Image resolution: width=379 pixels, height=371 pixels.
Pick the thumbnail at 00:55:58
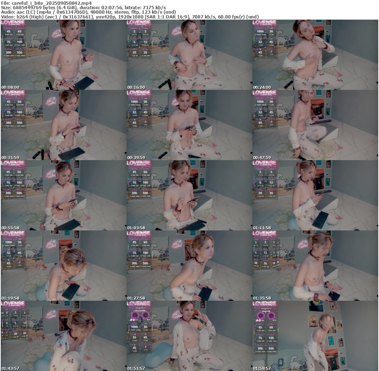tap(63, 195)
